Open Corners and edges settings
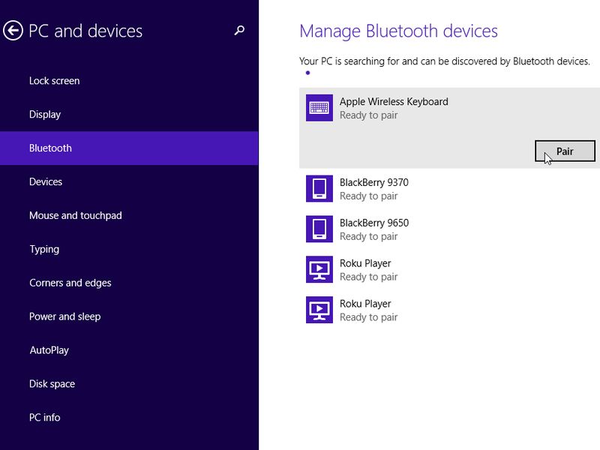Image resolution: width=600 pixels, height=450 pixels. [129, 283]
